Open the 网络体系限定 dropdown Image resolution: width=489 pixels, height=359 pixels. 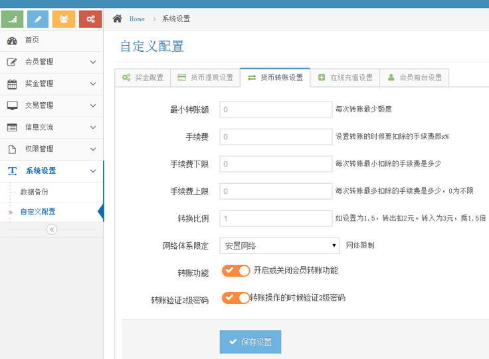coord(280,246)
